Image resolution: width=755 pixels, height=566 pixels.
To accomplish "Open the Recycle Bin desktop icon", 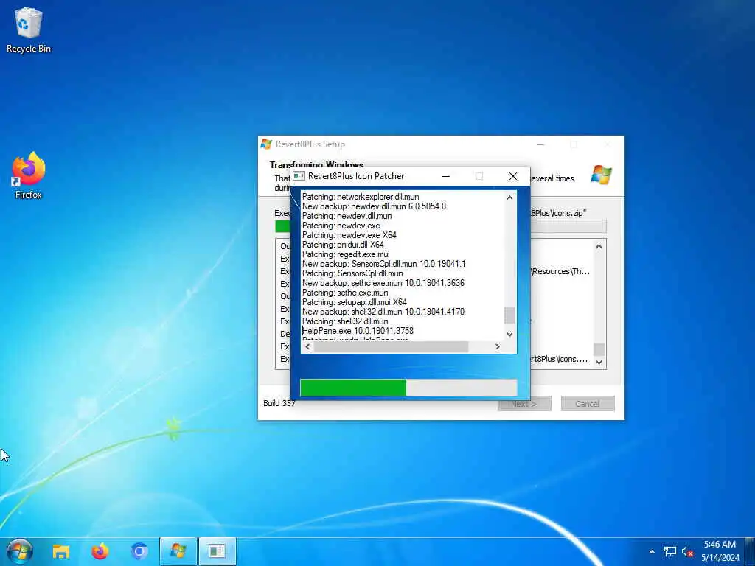I will tap(29, 29).
